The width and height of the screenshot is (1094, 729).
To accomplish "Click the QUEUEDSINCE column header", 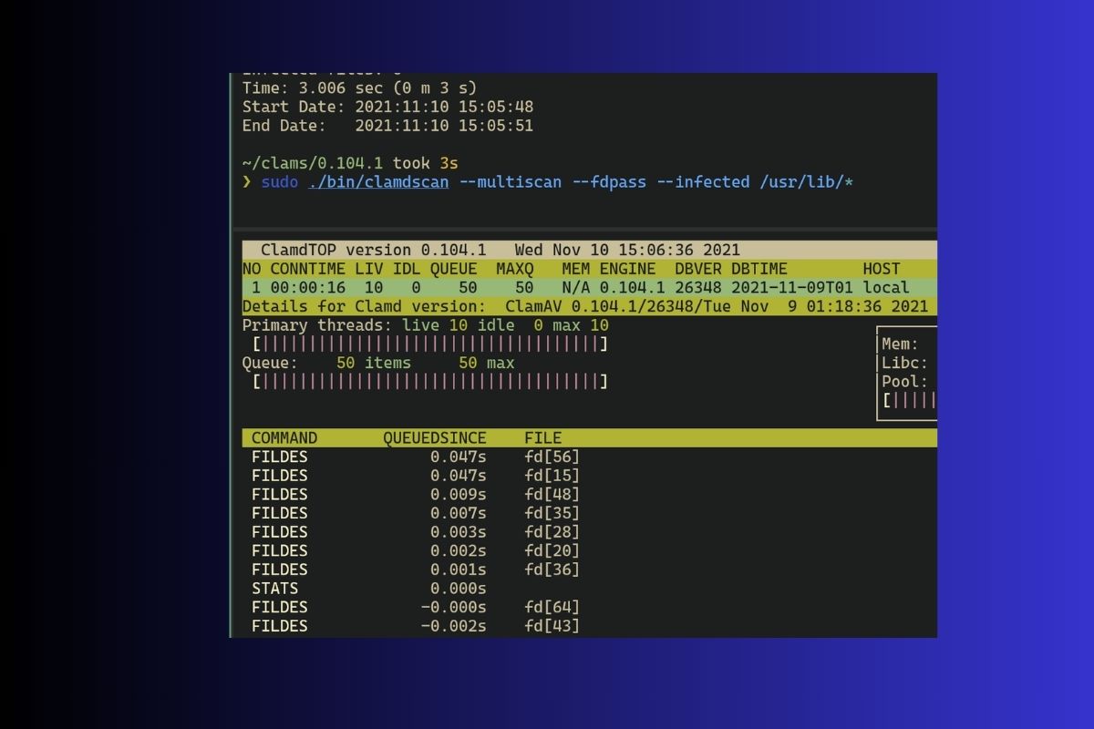I will [x=435, y=438].
